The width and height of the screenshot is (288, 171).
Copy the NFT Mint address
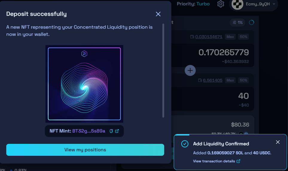(111, 131)
